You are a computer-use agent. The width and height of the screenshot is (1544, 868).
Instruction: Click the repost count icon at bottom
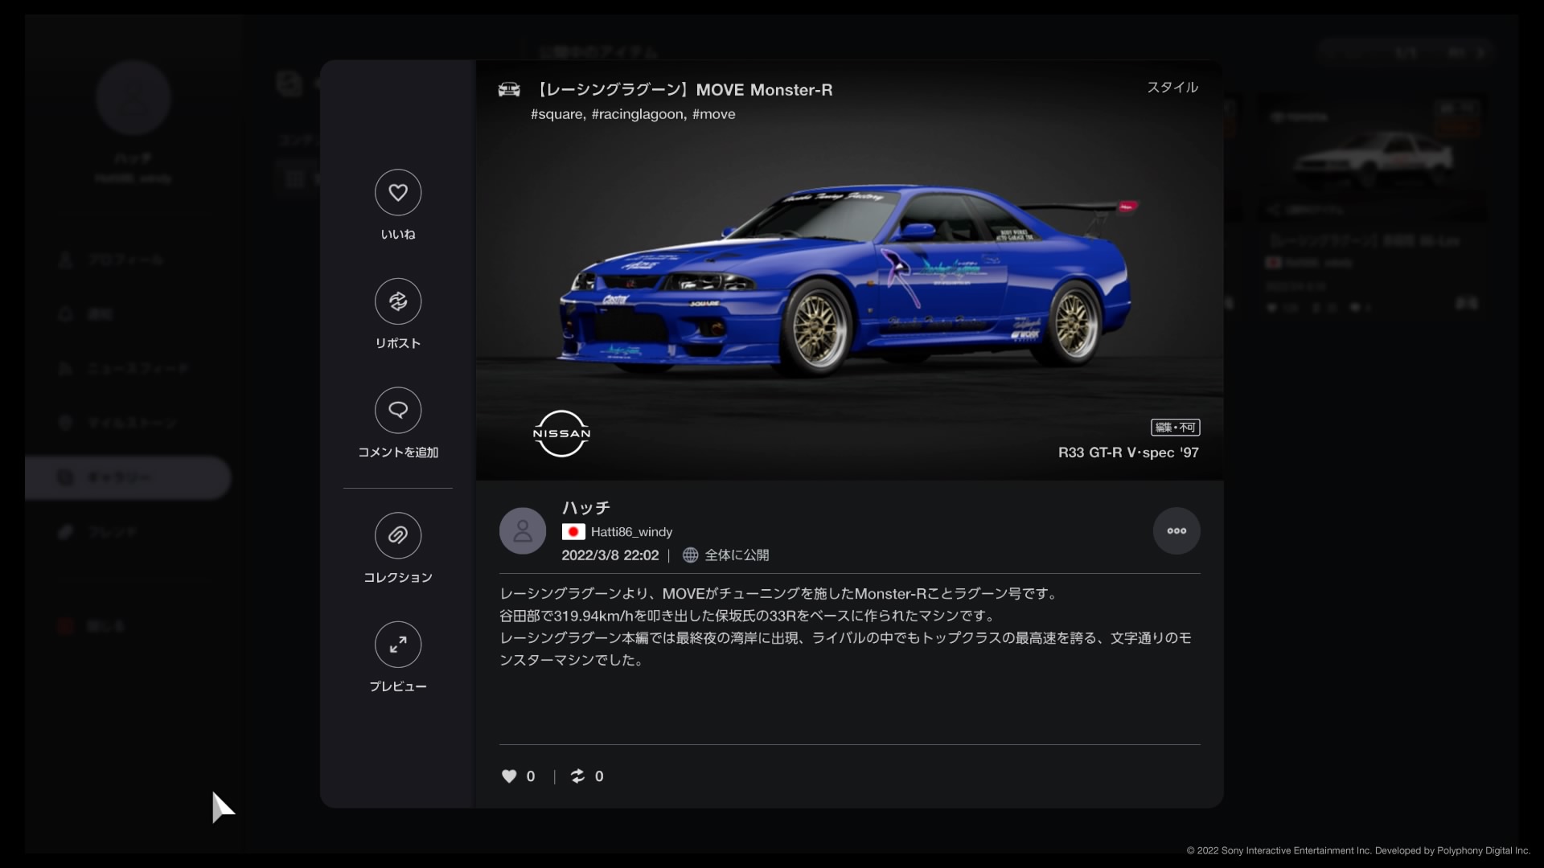[577, 776]
